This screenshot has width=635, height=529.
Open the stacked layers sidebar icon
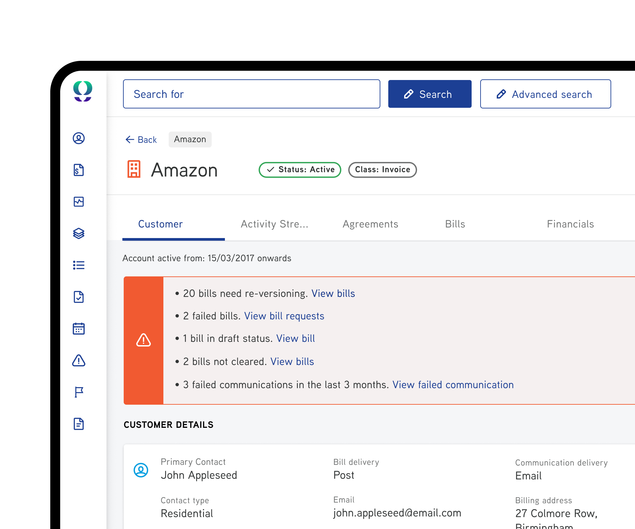click(79, 233)
